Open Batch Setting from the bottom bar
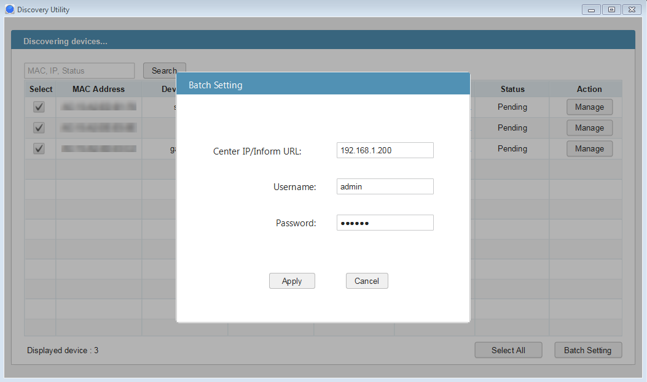Viewport: 647px width, 382px height. [587, 350]
